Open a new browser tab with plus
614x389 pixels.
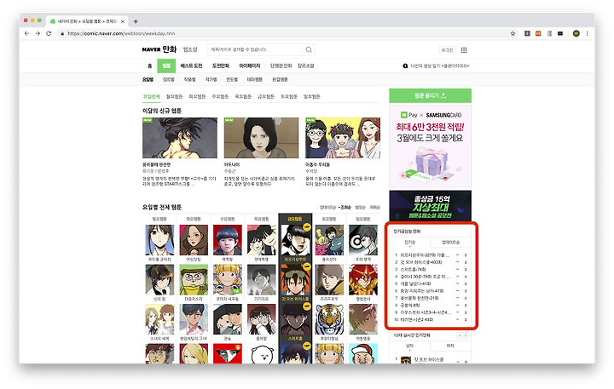pyautogui.click(x=136, y=21)
